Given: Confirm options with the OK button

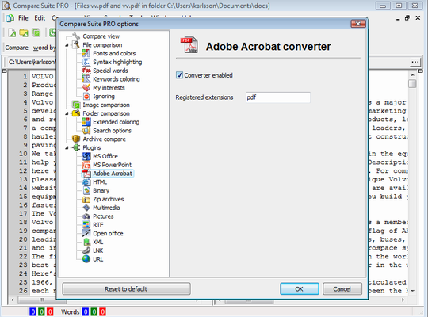Looking at the screenshot, I should tap(300, 288).
